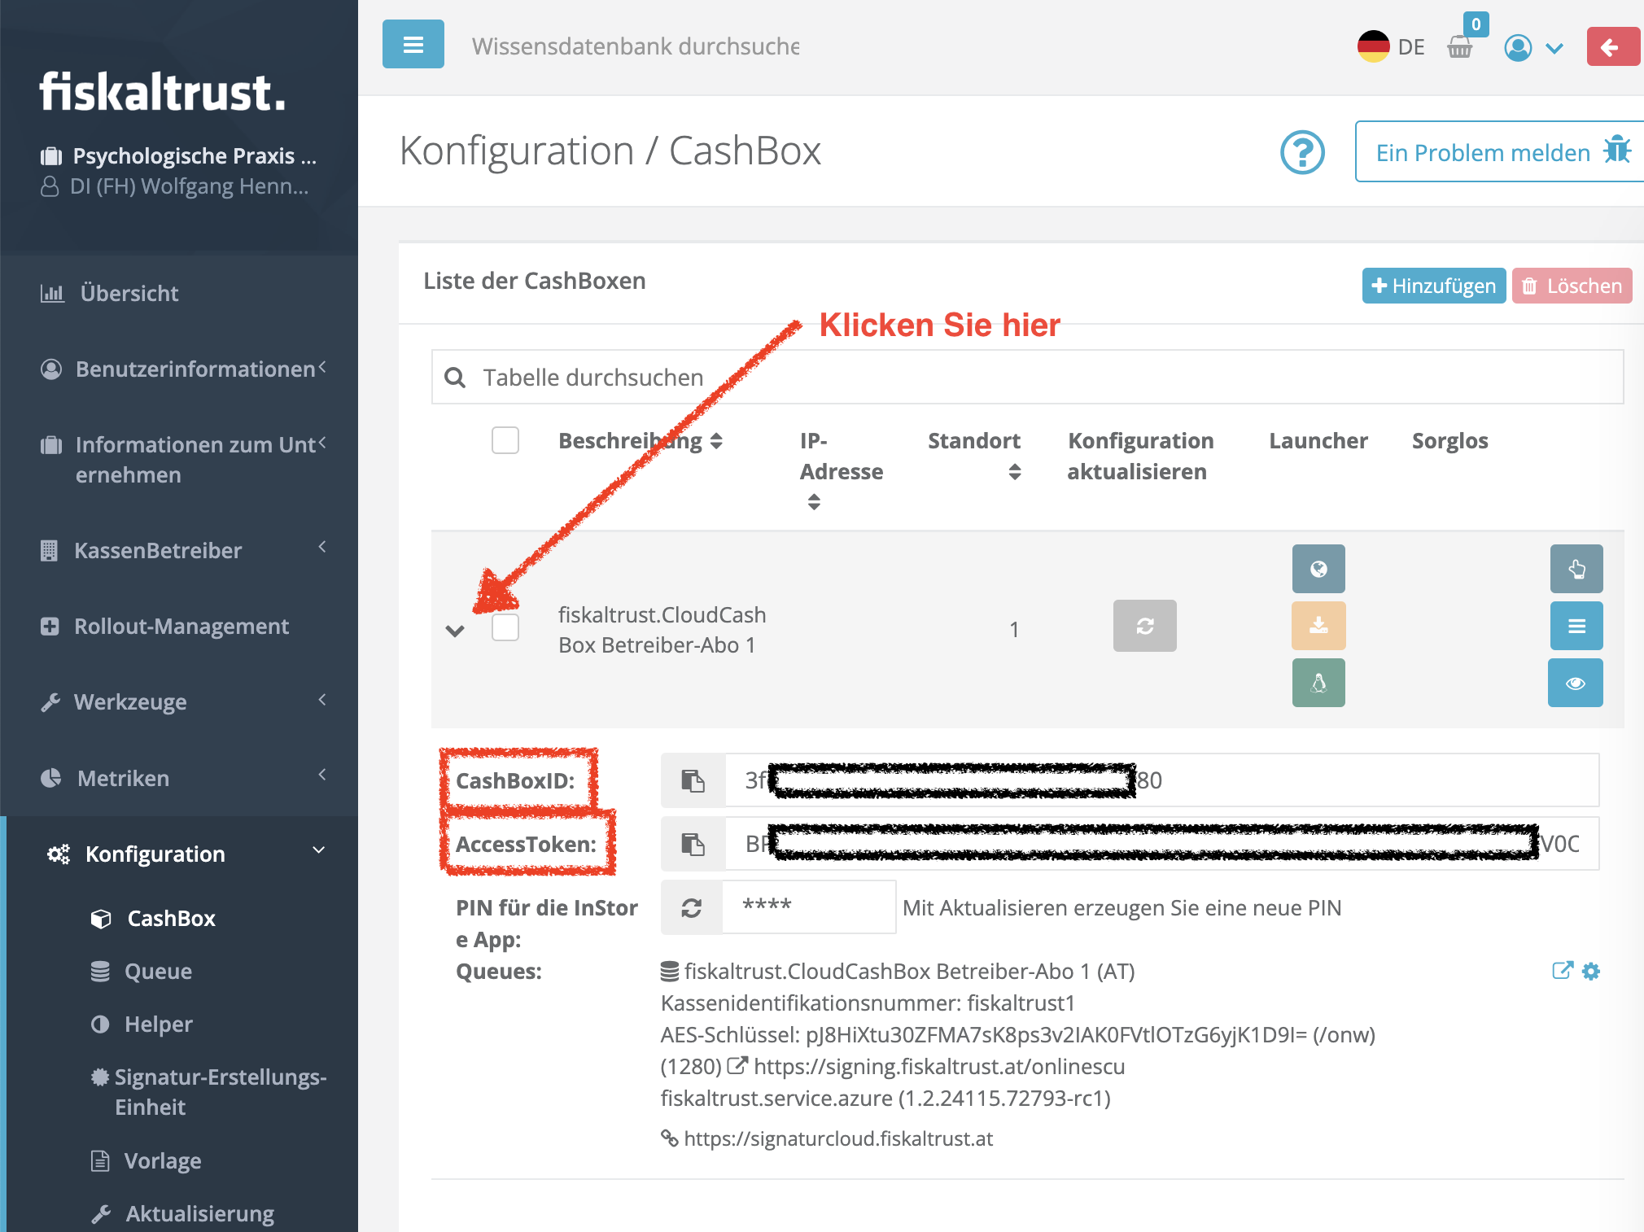Click the DI (FH) Wolfgang Henn... user name

pyautogui.click(x=189, y=186)
